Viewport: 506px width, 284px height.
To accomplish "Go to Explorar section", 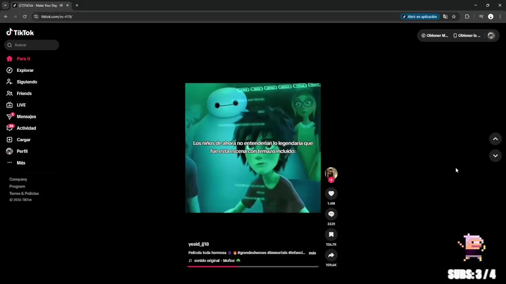I will (x=25, y=70).
